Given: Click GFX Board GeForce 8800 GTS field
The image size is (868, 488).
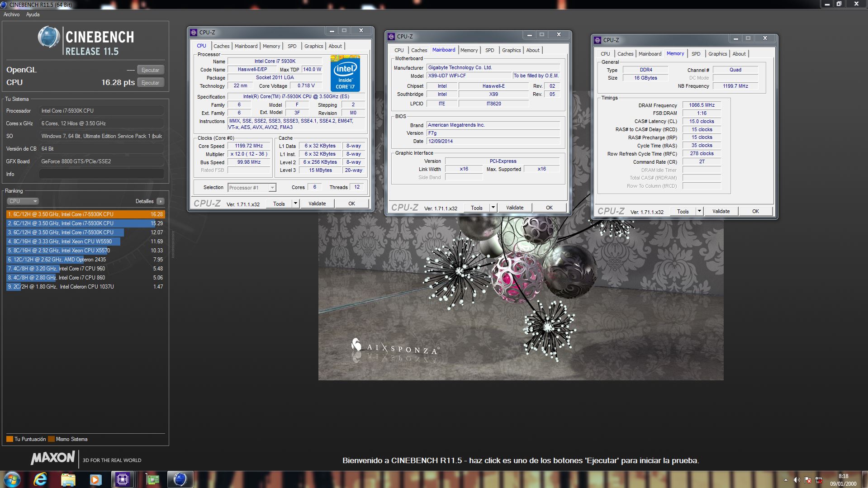Looking at the screenshot, I should pyautogui.click(x=102, y=161).
